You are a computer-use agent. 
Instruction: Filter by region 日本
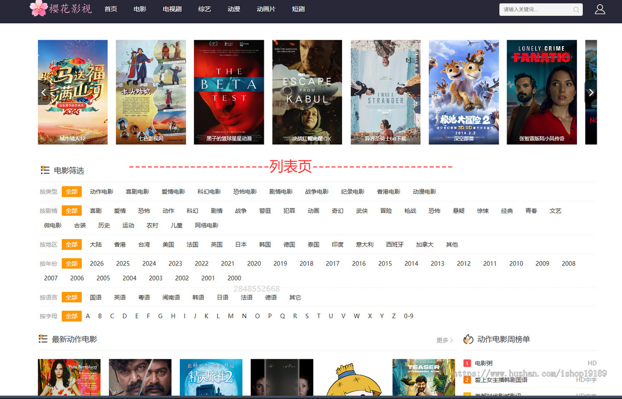pyautogui.click(x=241, y=244)
